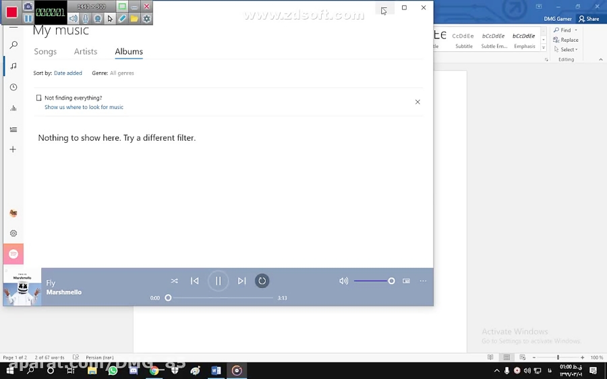
Task: Open Now playing bars icon in sidebar
Action: [13, 108]
